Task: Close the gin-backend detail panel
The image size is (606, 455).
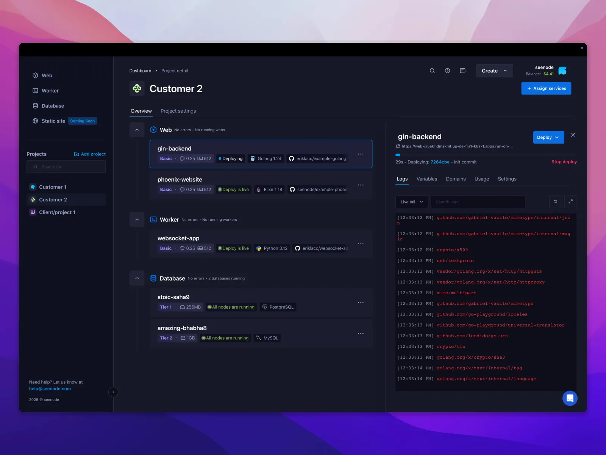Action: coord(573,135)
